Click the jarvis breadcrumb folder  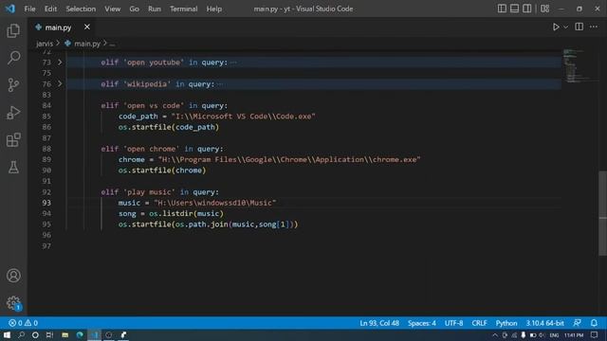point(45,44)
